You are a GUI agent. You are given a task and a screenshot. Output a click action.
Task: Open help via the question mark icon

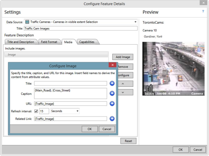203,11
